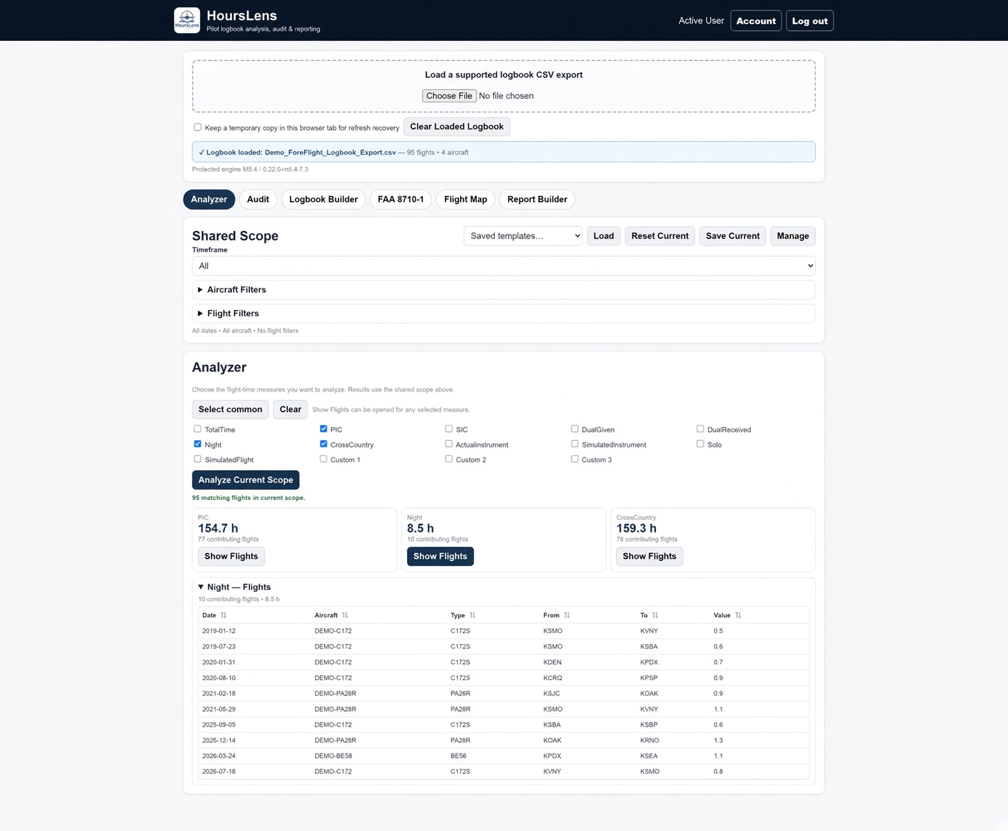Uncheck the Night measure checkbox

[x=197, y=444]
